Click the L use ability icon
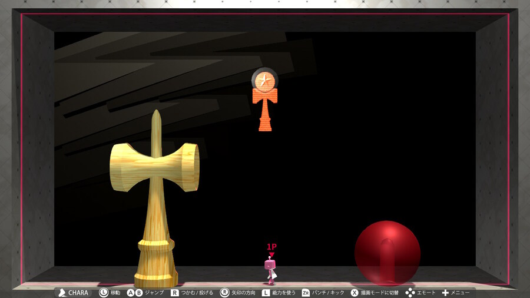The image size is (530, 298). (x=266, y=293)
